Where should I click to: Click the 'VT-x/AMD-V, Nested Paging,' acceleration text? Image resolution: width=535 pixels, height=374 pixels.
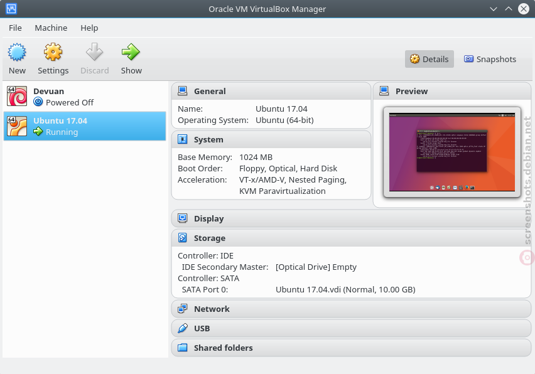(293, 179)
